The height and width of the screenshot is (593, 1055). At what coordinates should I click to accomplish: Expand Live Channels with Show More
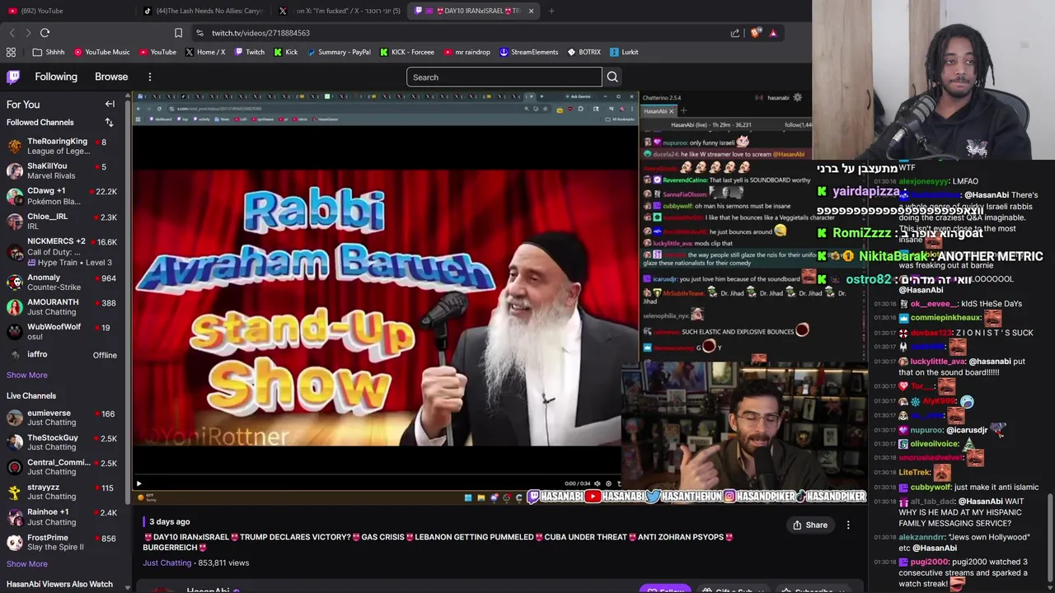[27, 563]
